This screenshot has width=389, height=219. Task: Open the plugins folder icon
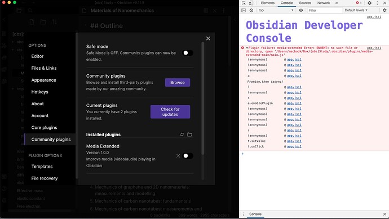tap(189, 135)
